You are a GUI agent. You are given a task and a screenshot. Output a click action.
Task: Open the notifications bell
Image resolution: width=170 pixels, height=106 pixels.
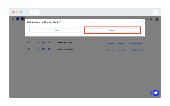click(151, 19)
